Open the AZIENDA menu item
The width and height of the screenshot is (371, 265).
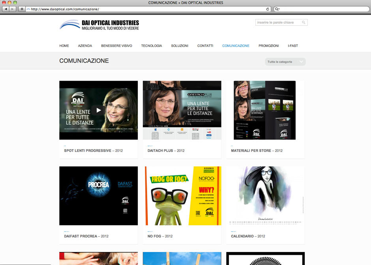[85, 46]
